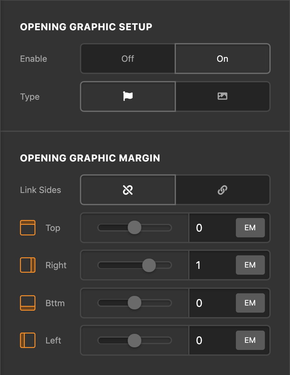
Task: Switch Enable to Off
Action: click(128, 59)
